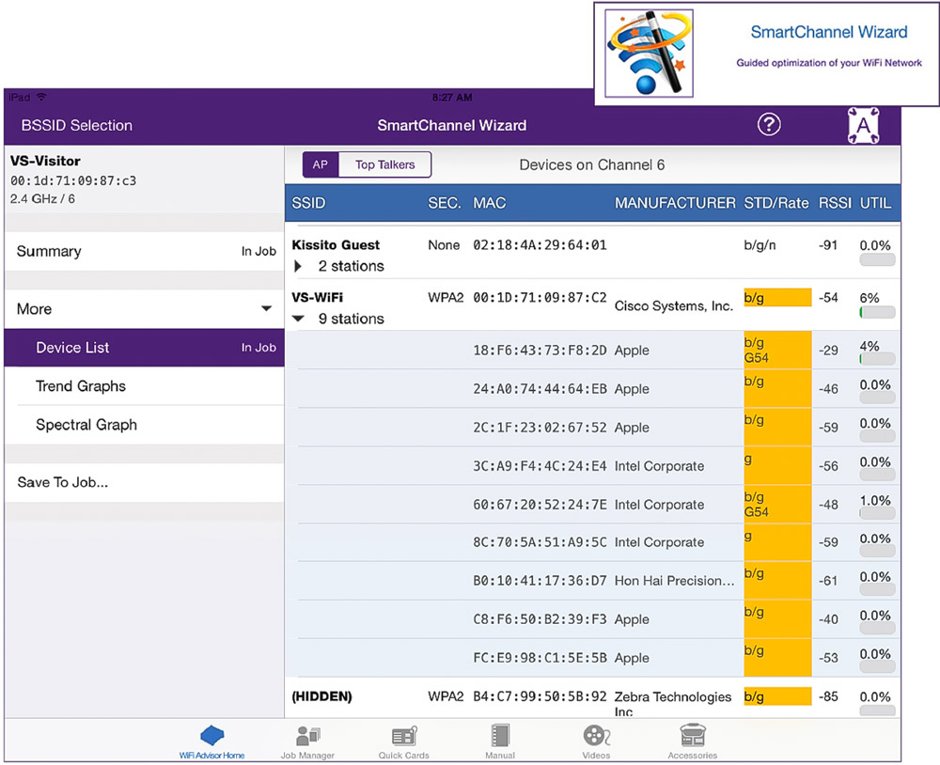Viewport: 940px width, 765px height.
Task: Click the 4% utilization bar
Action: pos(878,359)
